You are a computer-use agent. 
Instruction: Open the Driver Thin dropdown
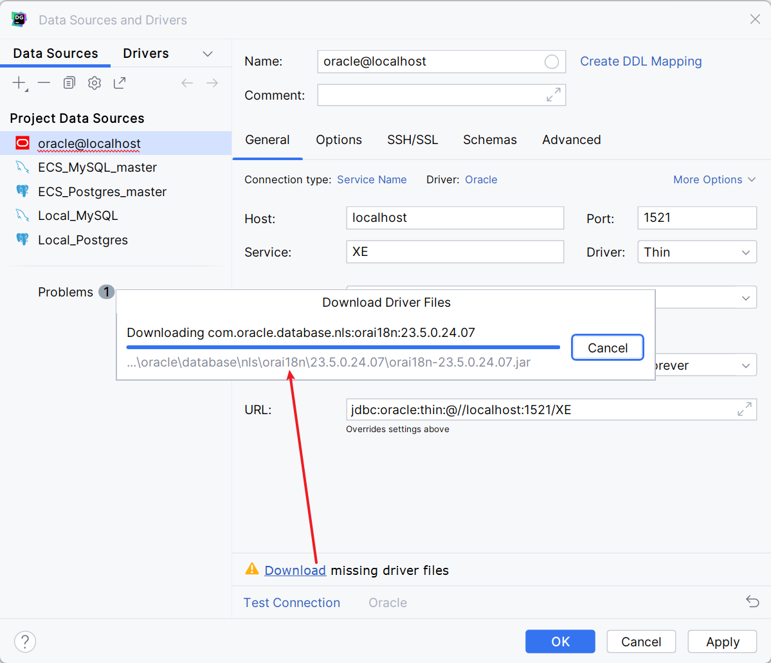697,252
